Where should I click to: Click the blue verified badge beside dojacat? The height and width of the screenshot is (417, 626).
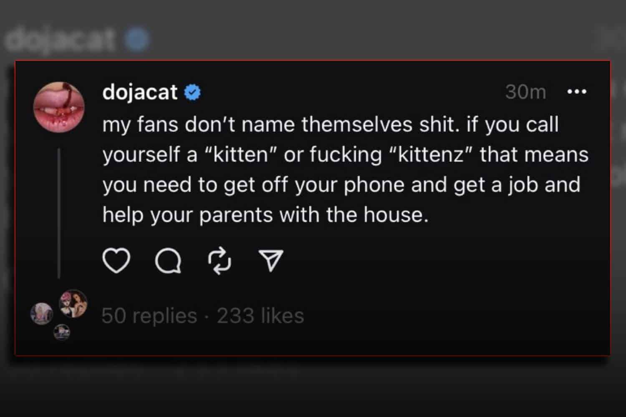click(192, 92)
